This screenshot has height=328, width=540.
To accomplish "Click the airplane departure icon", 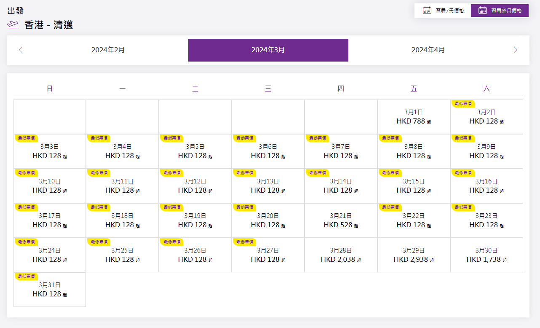I will [13, 25].
